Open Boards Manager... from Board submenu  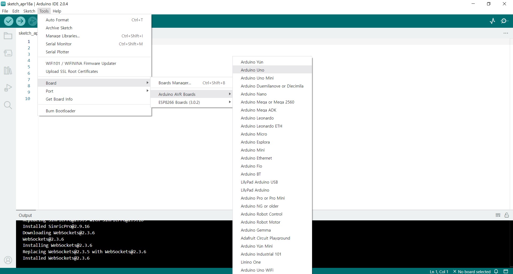(192, 83)
